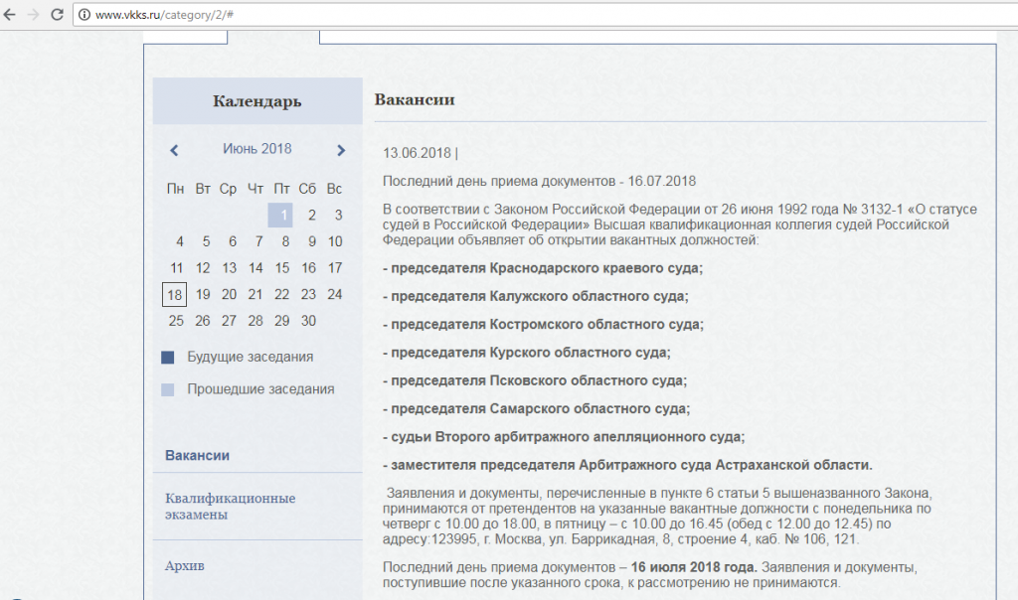Go to the previous month in the calendar
The width and height of the screenshot is (1018, 600).
click(x=174, y=150)
